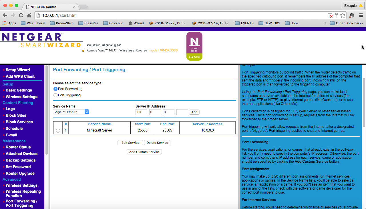366x209 pixels.
Task: Click the blocked pop-up icon in address bar
Action: (x=330, y=15)
